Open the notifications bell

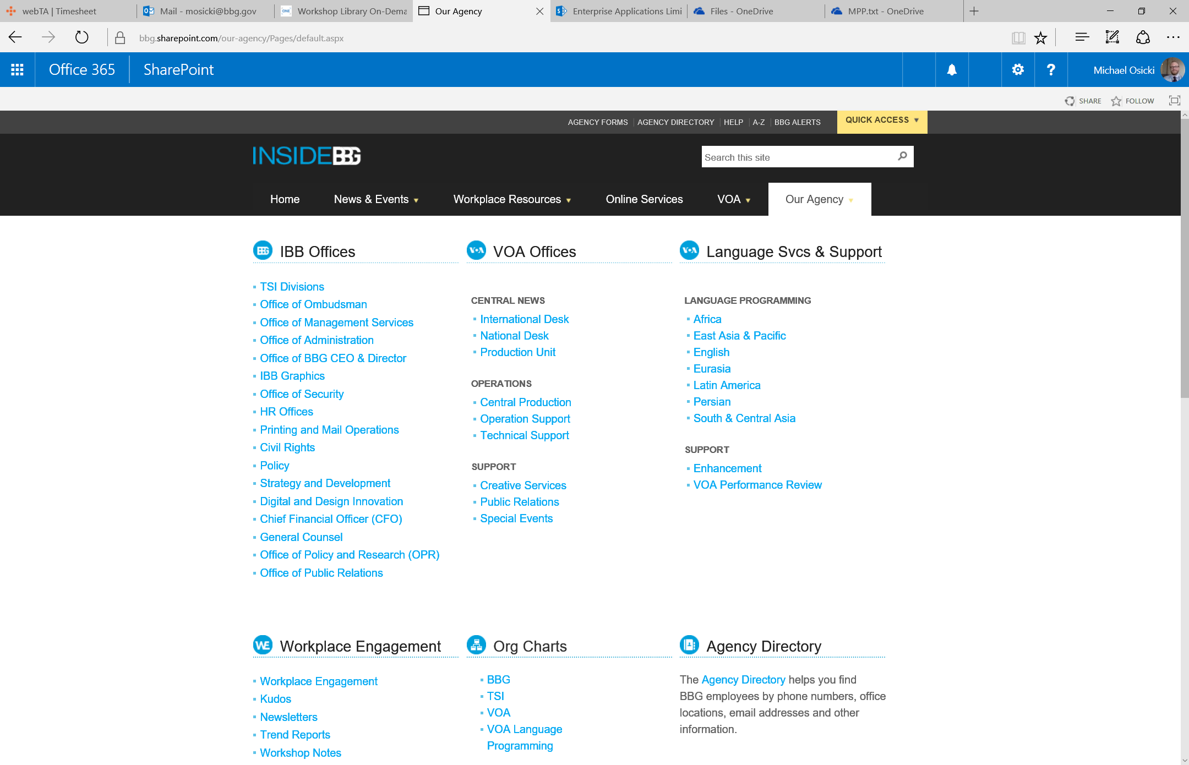pos(952,70)
